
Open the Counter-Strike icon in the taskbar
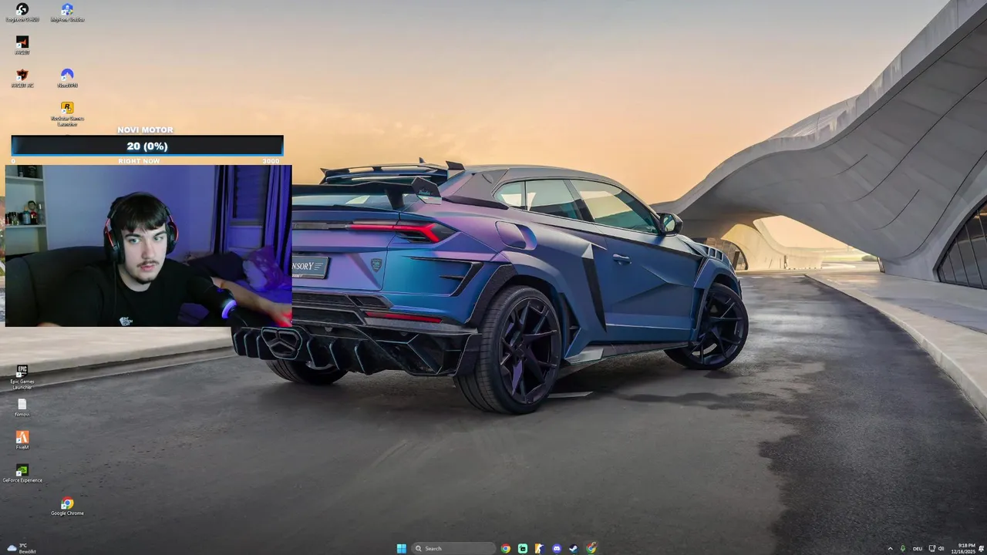point(540,549)
